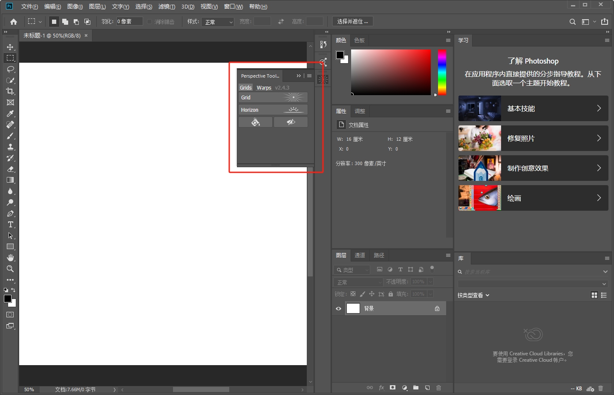Open the 滤镜 menu
This screenshot has height=395, width=614.
tap(167, 6)
